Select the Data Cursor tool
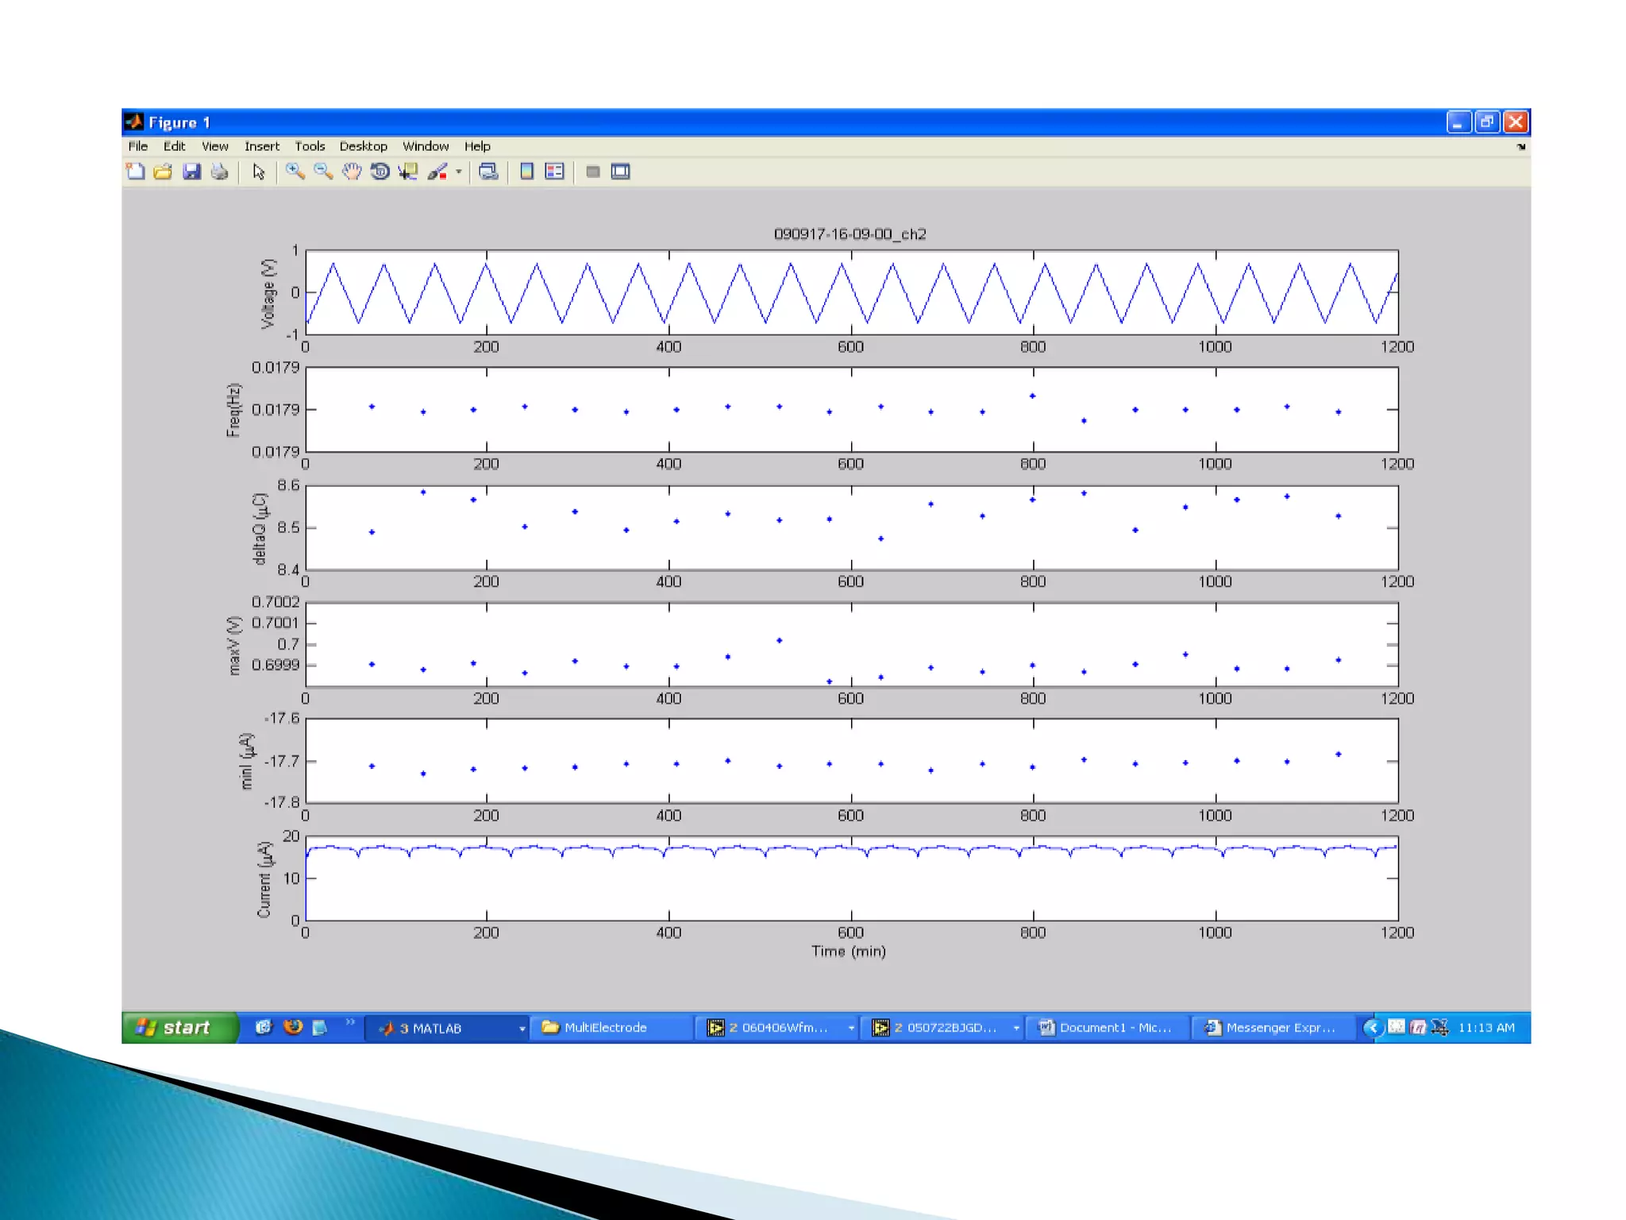Screen dimensions: 1626x1220 pos(408,172)
